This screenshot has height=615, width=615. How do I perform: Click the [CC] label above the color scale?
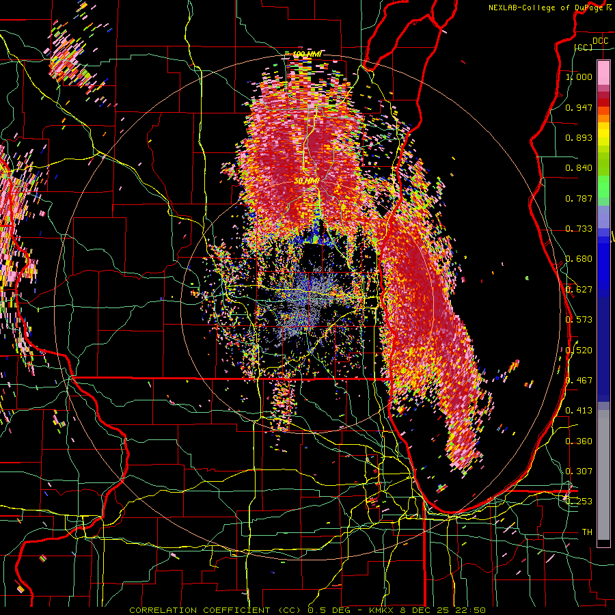tap(584, 47)
